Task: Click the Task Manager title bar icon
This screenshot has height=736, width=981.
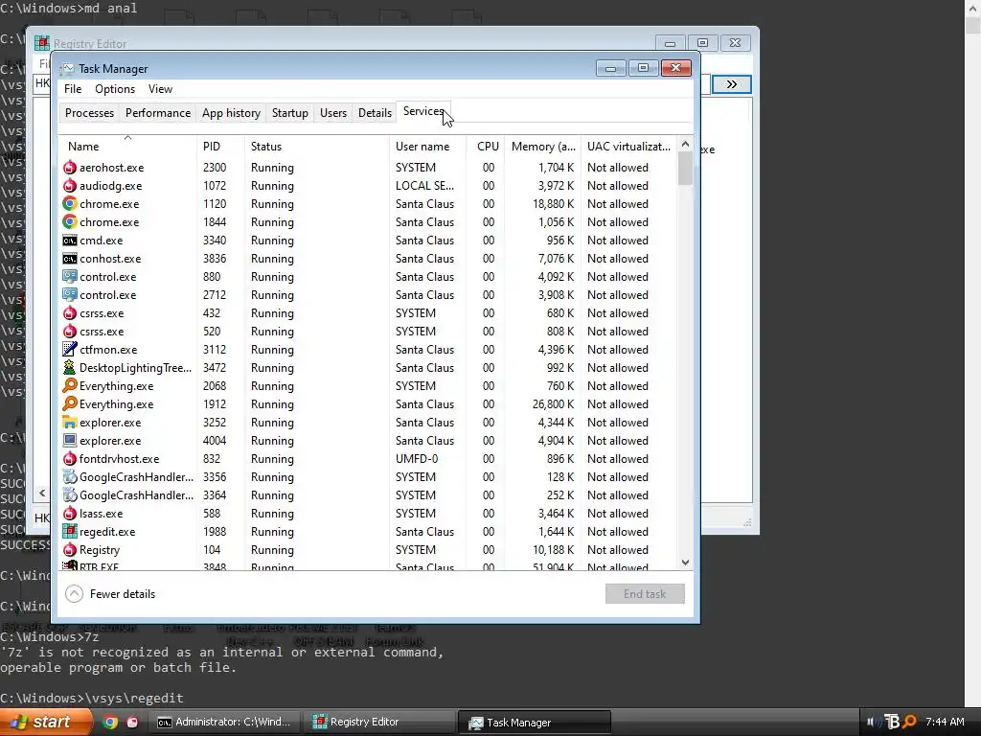Action: [x=68, y=69]
